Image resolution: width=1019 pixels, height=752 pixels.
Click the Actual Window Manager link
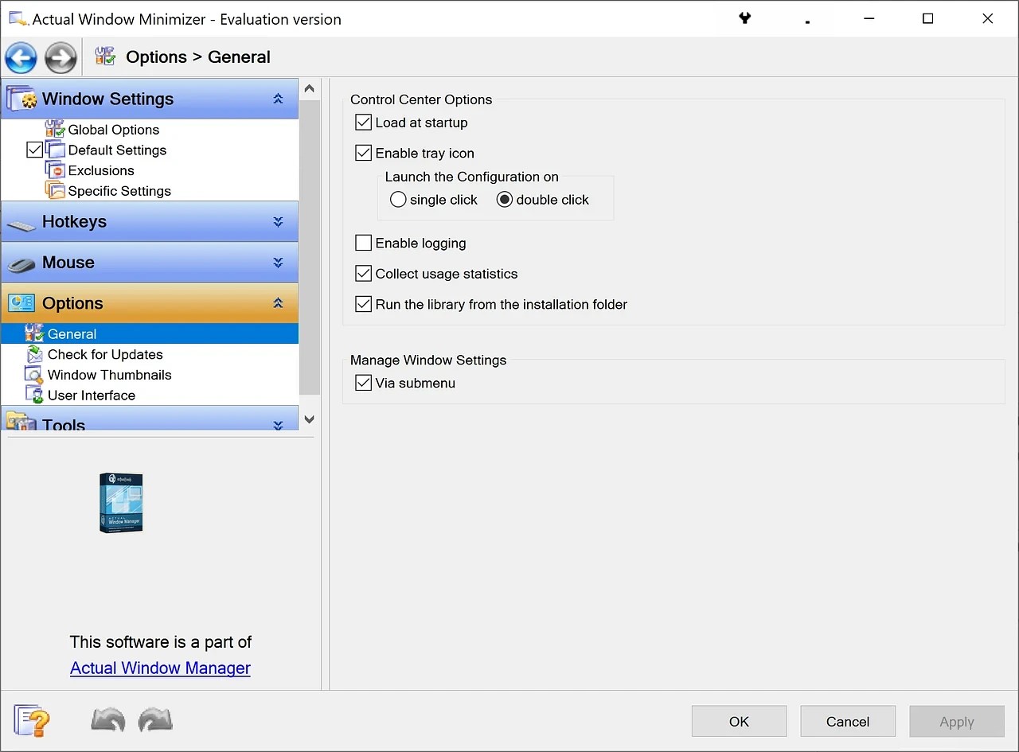pos(160,668)
